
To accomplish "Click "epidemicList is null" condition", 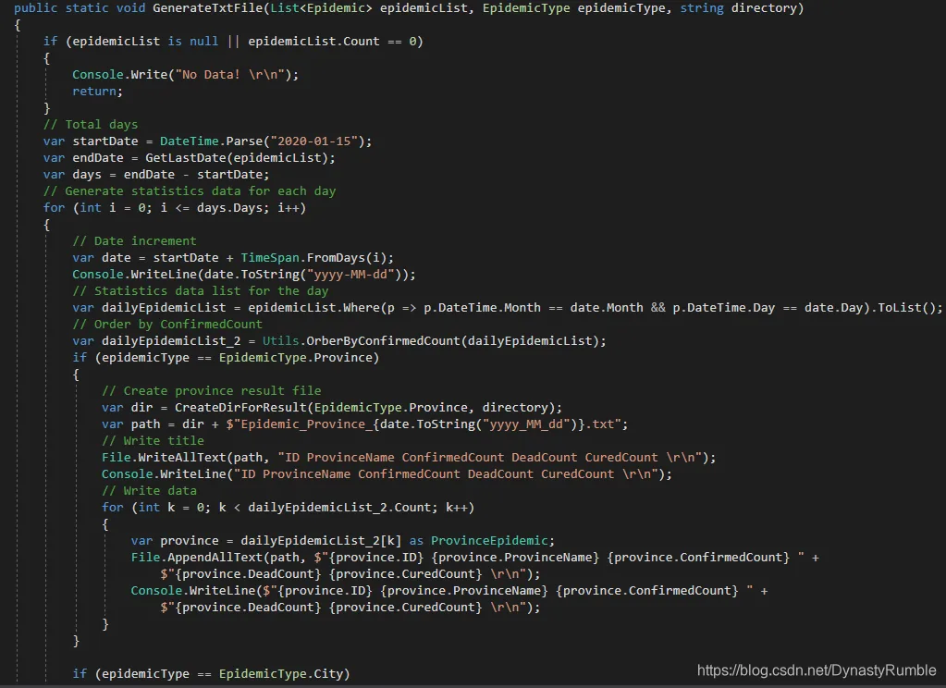I will click(x=145, y=41).
